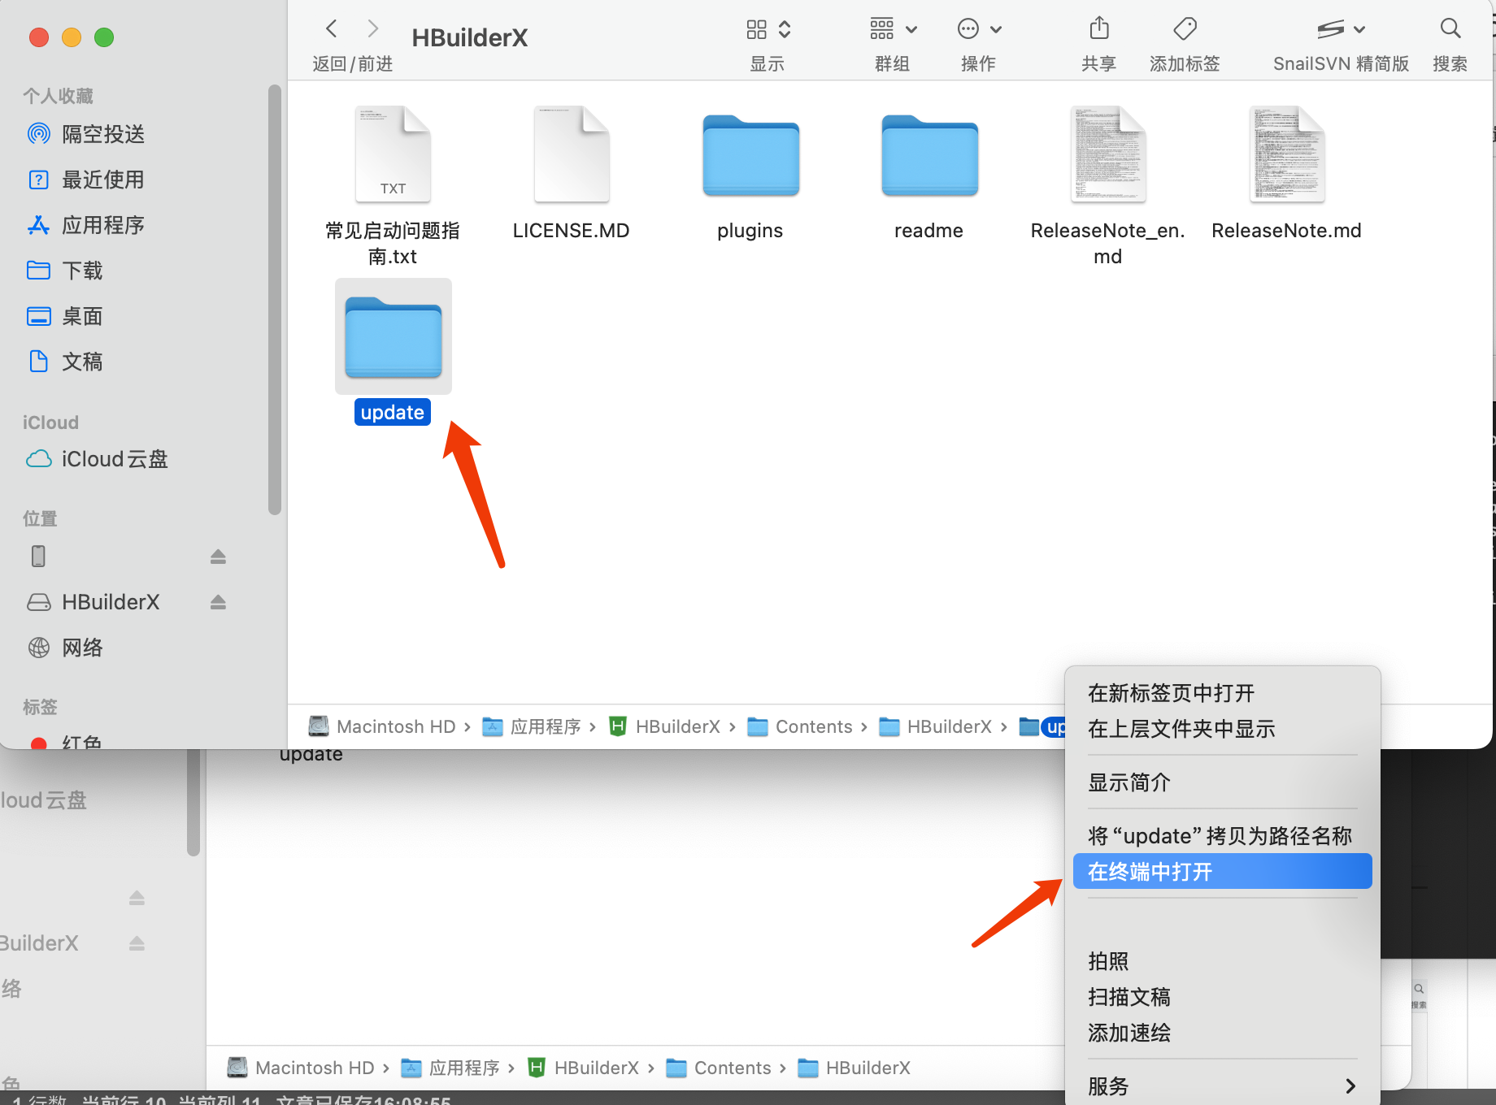The image size is (1496, 1105).
Task: Expand the 显示 view options chevron
Action: click(784, 29)
